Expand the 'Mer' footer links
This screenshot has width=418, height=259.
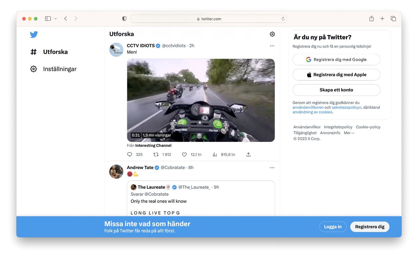click(x=349, y=133)
